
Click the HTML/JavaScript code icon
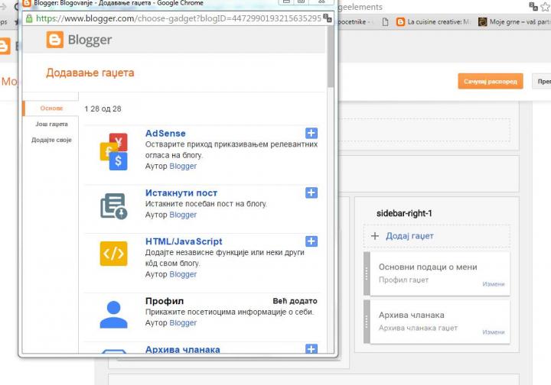[x=113, y=254]
